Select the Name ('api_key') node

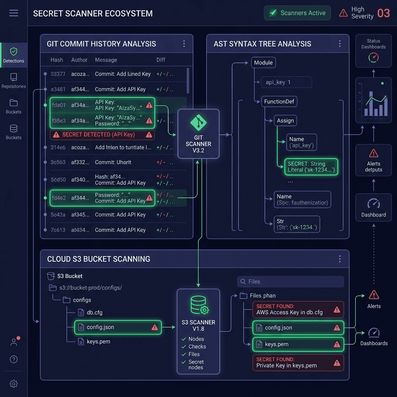tap(301, 142)
